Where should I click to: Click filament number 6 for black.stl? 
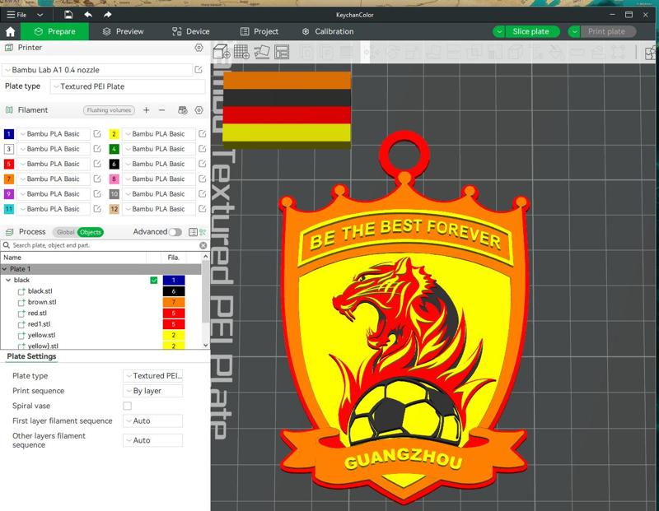coord(174,291)
